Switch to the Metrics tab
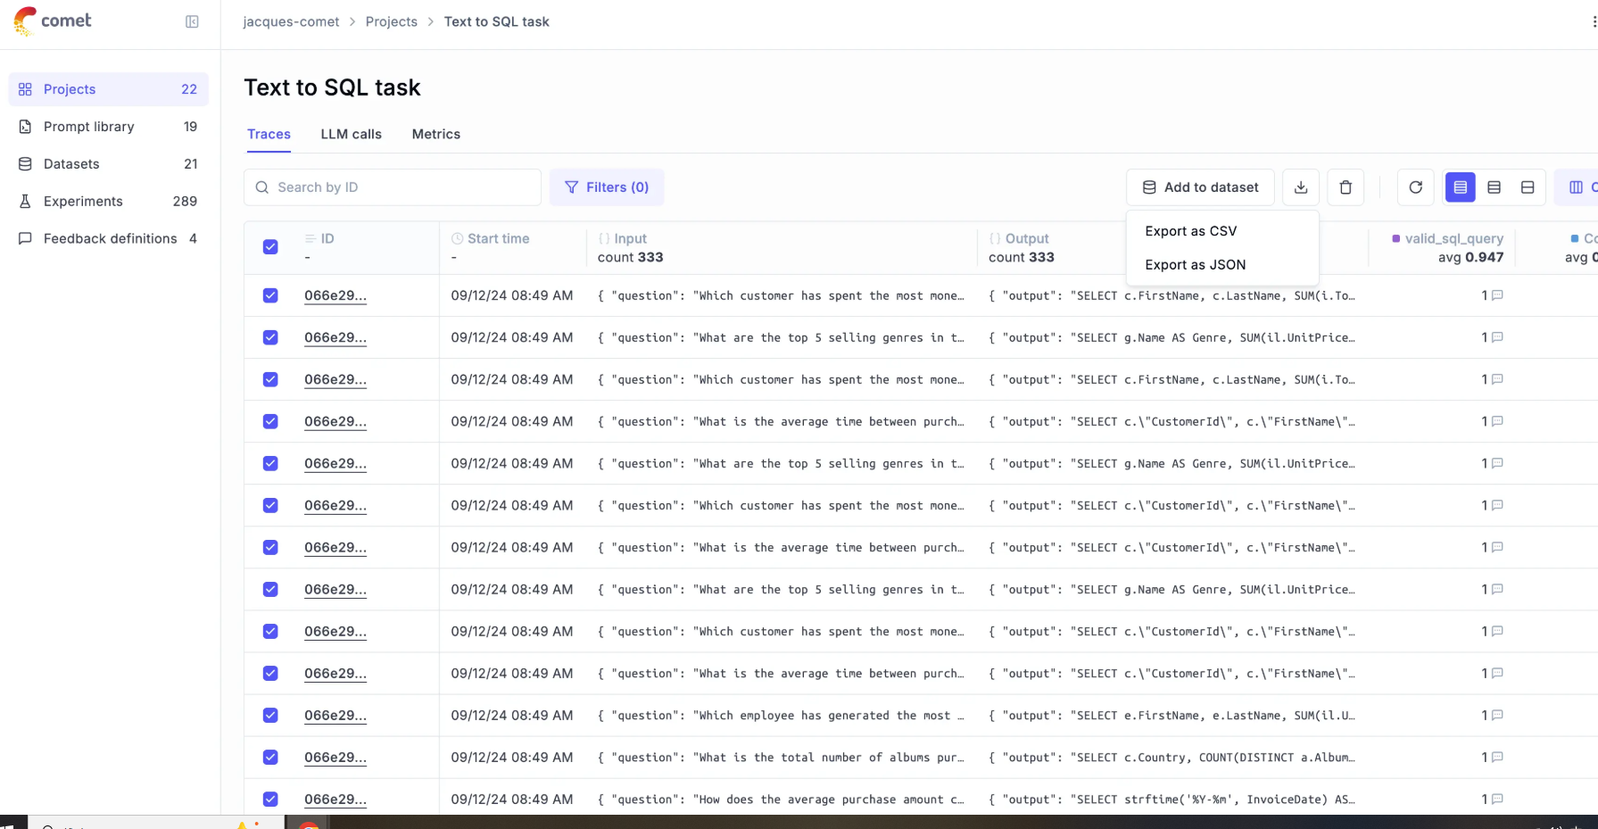Screen dimensions: 1598x829 (x=436, y=134)
